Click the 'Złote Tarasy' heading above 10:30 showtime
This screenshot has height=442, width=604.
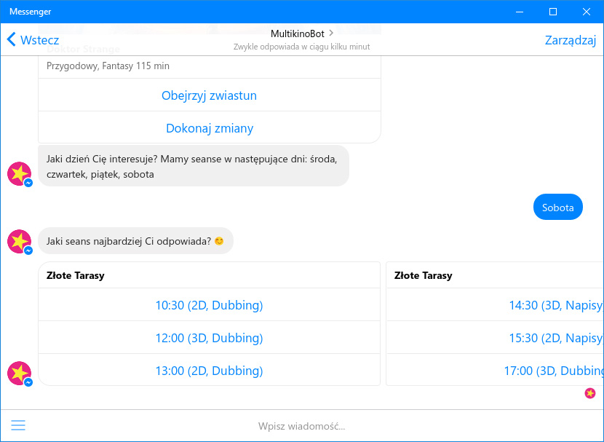[x=76, y=275]
